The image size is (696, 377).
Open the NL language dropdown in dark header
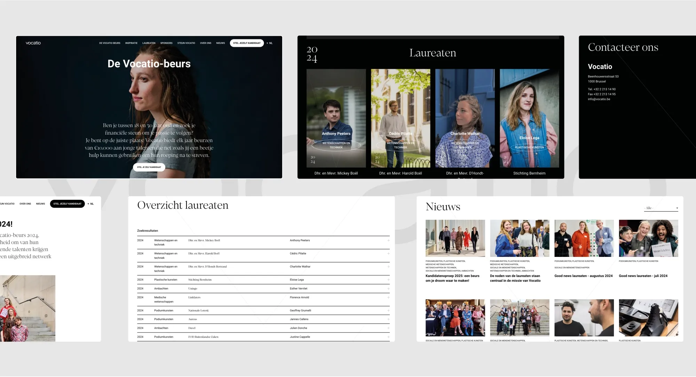(270, 43)
